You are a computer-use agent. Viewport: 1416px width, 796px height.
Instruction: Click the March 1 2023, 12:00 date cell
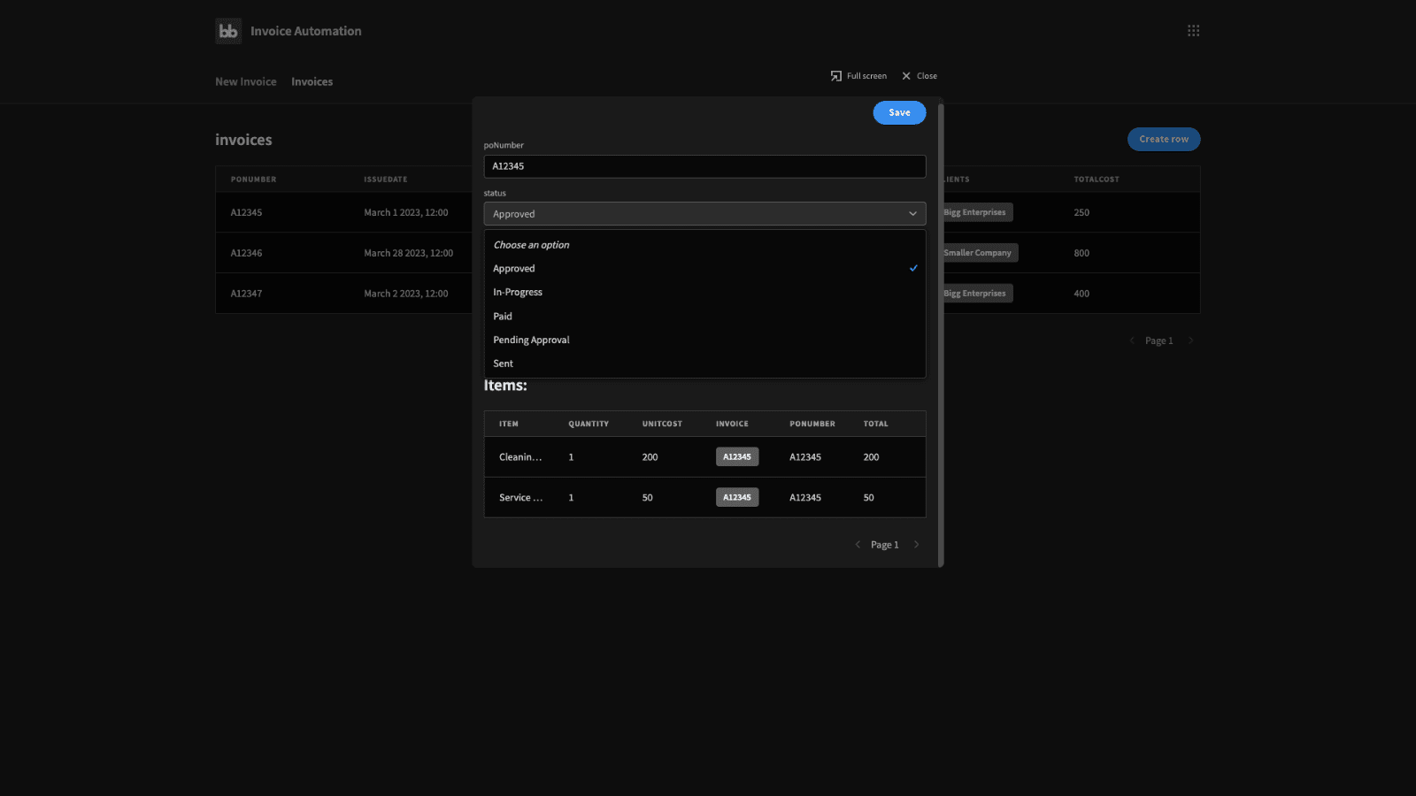click(406, 212)
